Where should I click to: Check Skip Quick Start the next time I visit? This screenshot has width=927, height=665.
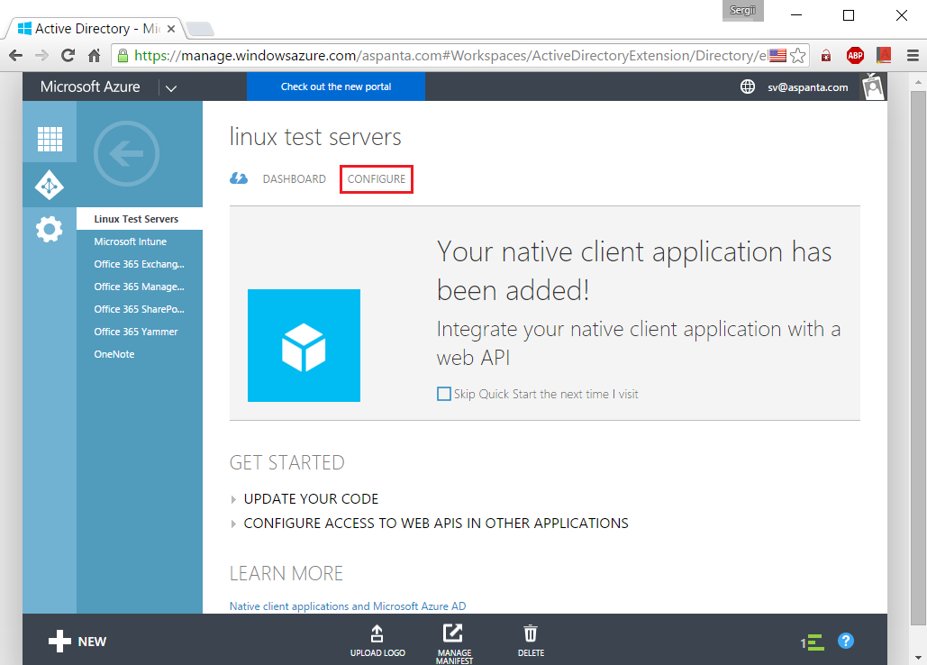pos(443,394)
